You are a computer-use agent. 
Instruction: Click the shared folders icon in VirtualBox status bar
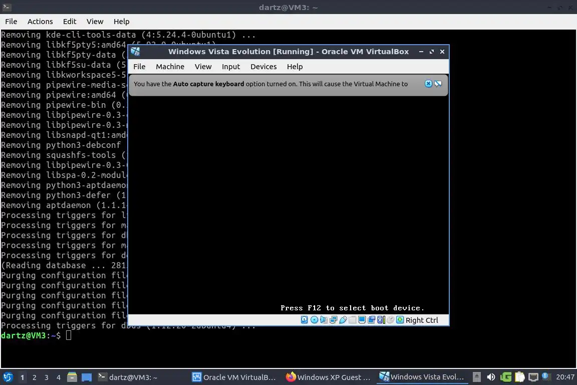(x=353, y=320)
